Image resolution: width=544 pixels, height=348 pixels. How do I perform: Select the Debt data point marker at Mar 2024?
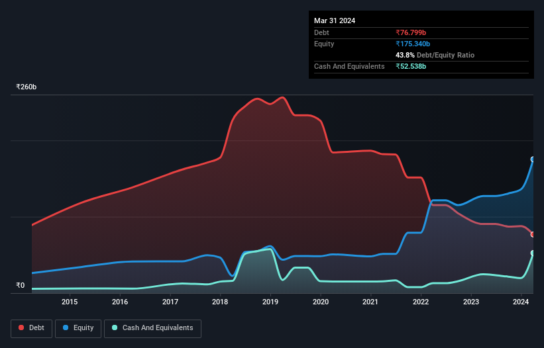click(x=533, y=234)
